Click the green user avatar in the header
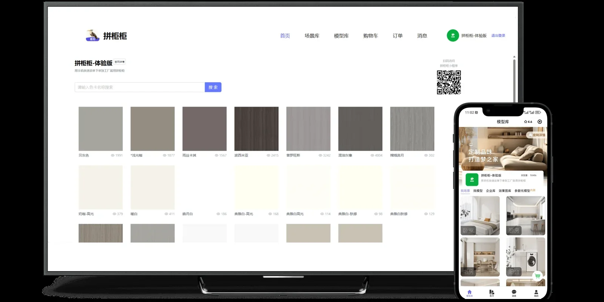This screenshot has width=604, height=302. 453,35
